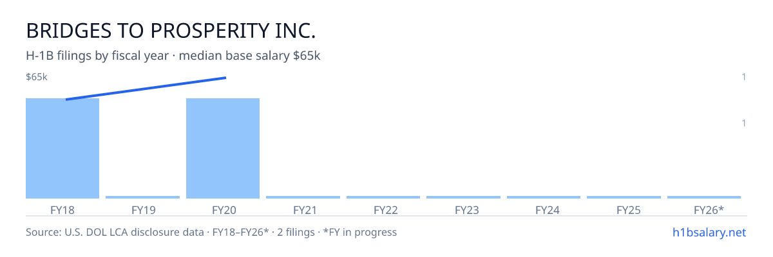Click the BRIDGES TO PROSPERITY INC. title
Image resolution: width=773 pixels, height=257 pixels.
pyautogui.click(x=171, y=31)
